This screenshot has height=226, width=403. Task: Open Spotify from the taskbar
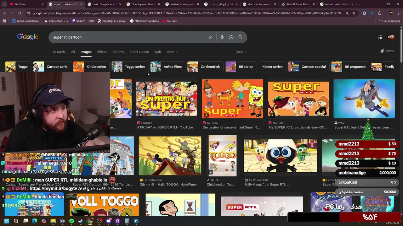tap(71, 221)
